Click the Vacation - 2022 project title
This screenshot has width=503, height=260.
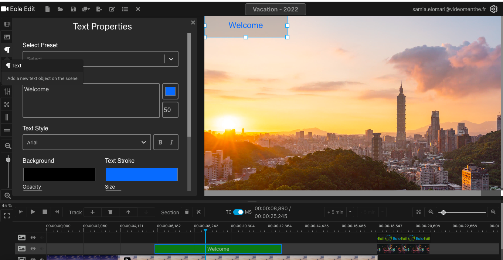pyautogui.click(x=275, y=9)
